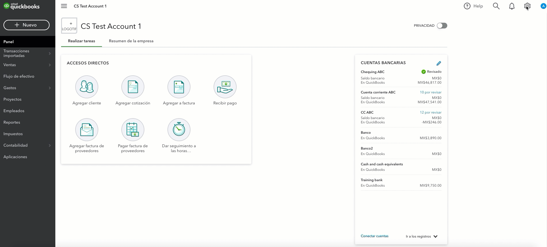Click the -MX$246.00 balance
Image resolution: width=547 pixels, height=247 pixels.
(x=431, y=122)
